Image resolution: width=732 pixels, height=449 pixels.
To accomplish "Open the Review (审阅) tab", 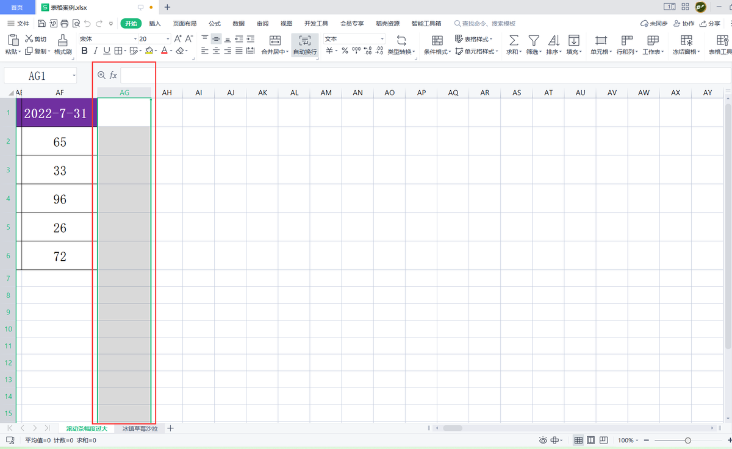I will point(262,24).
